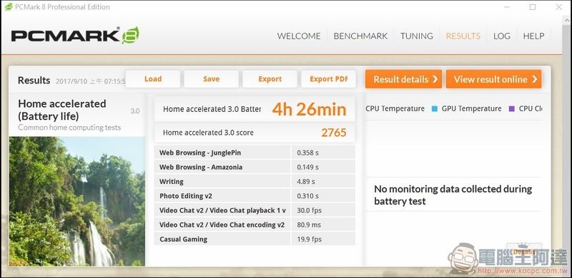Click the Export button
The width and height of the screenshot is (572, 278).
270,79
